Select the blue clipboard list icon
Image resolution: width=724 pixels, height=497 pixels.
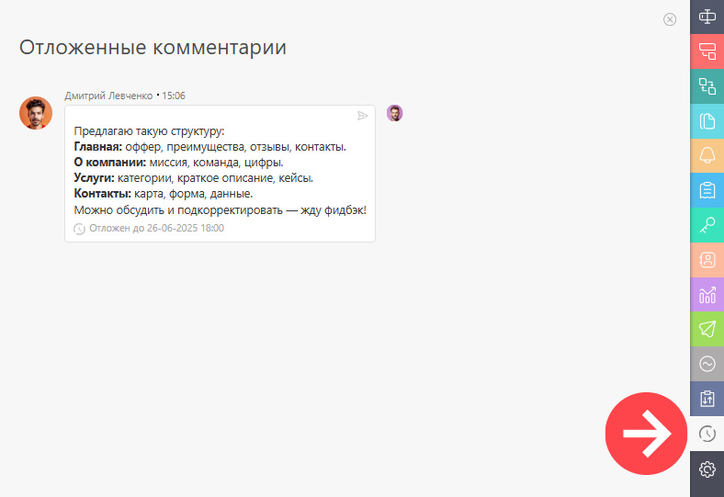[707, 190]
